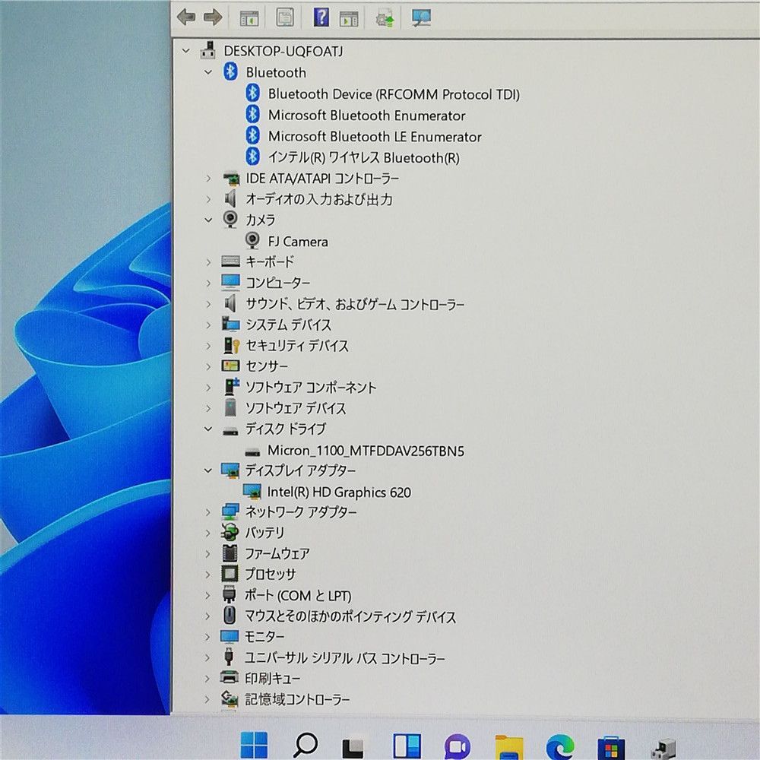Open File Explorer from the taskbar
The height and width of the screenshot is (760, 760).
click(508, 746)
